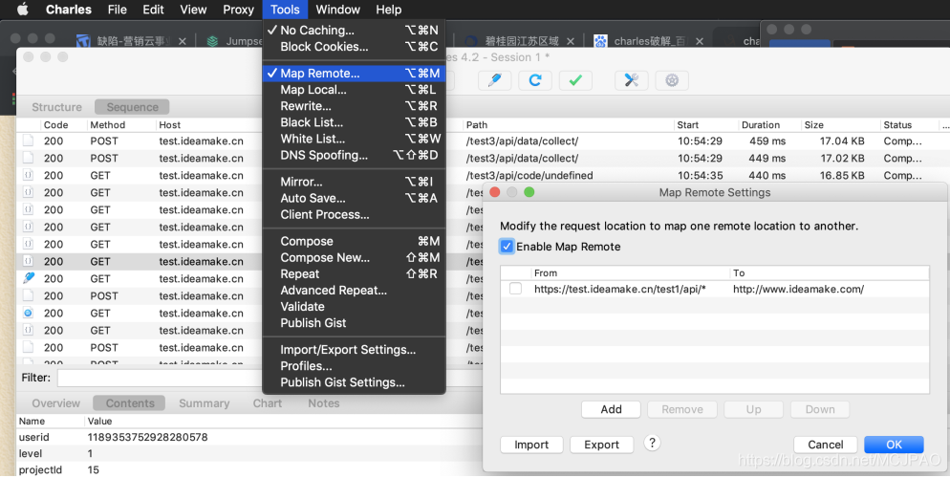Open the Window menu
The image size is (950, 478).
[x=337, y=10]
